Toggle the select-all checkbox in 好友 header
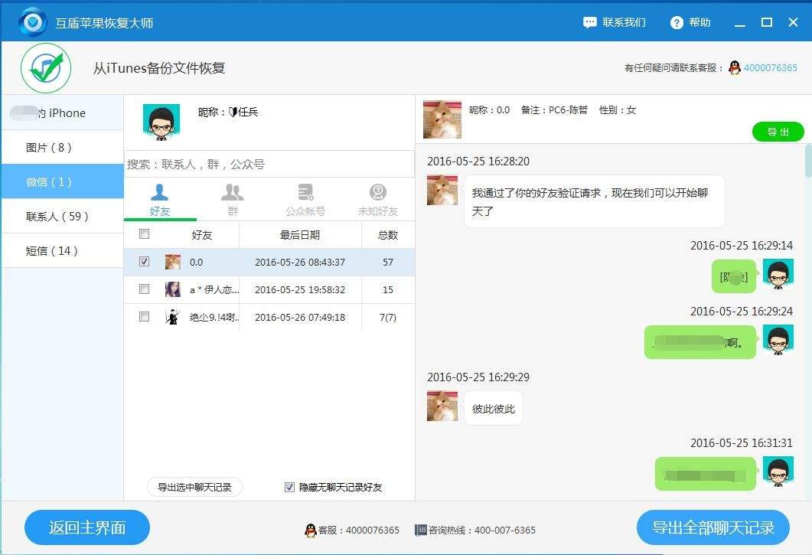 point(145,234)
